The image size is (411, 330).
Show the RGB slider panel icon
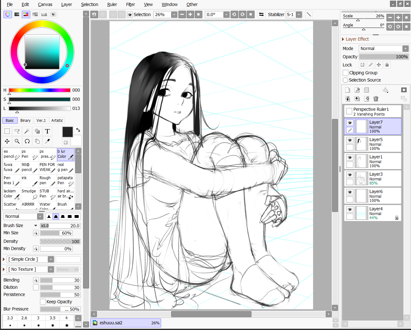pos(17,14)
